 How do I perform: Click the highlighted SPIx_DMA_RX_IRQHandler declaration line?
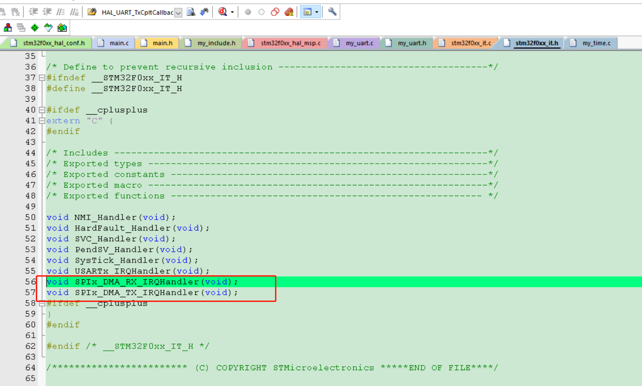point(142,281)
